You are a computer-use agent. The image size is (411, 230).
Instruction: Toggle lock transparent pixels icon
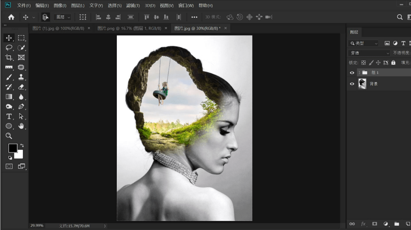[x=363, y=63]
